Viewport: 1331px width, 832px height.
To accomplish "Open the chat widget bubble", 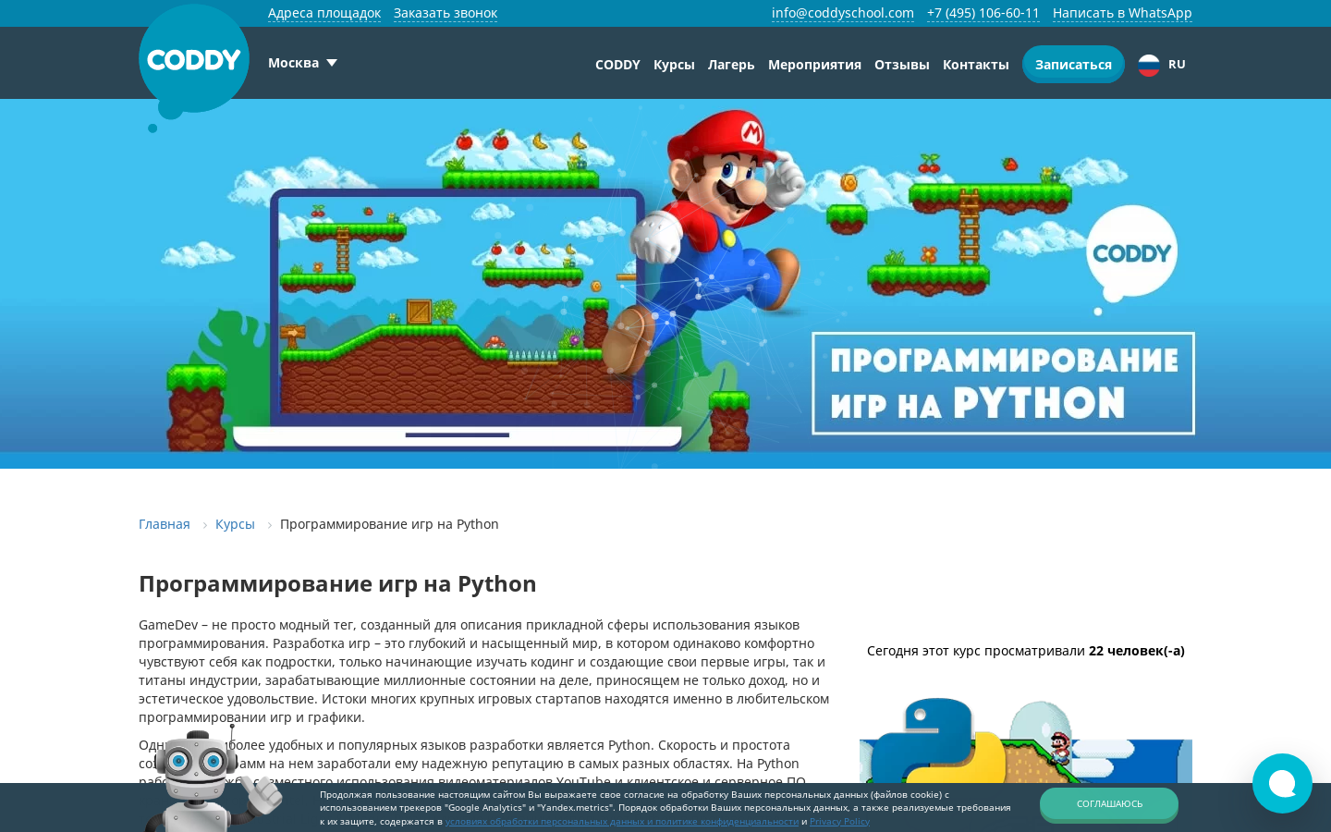I will coord(1282,784).
